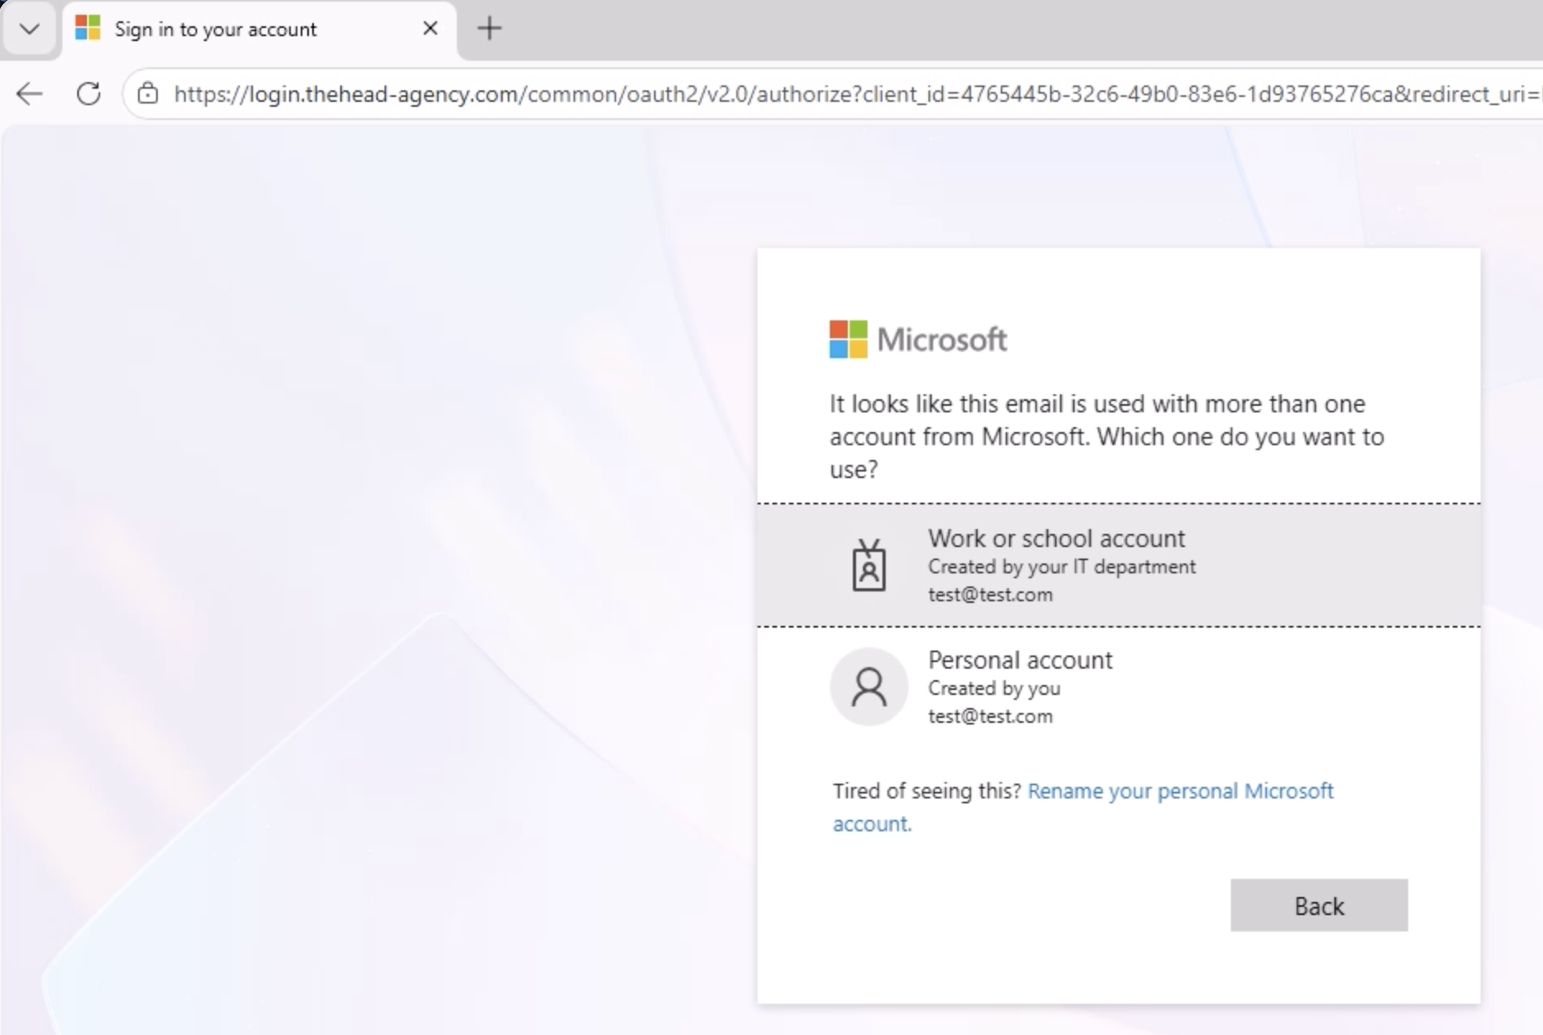Click the test@test.com email under Personal account
1543x1035 pixels.
click(990, 716)
